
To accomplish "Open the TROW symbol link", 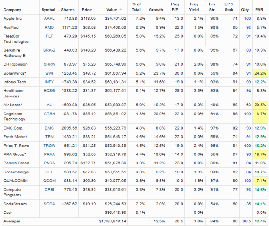I will tap(49, 146).
